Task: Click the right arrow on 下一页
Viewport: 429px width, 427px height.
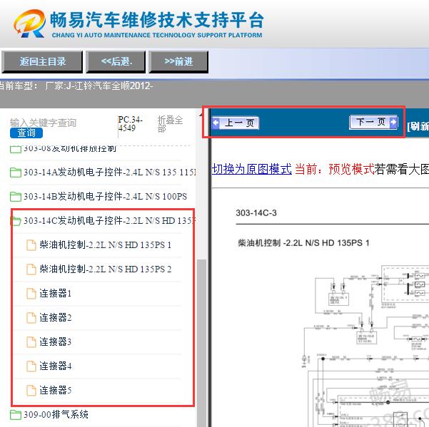Action: tap(393, 122)
